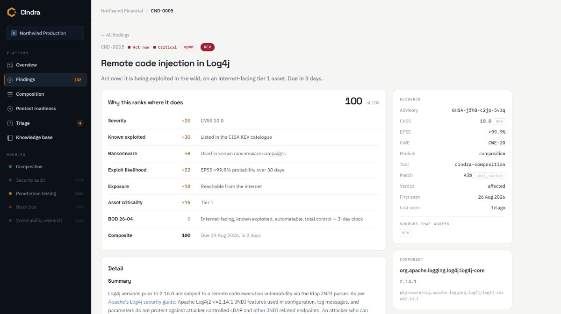
Task: Click the orange dot beside Penetration testing
Action: (10, 193)
